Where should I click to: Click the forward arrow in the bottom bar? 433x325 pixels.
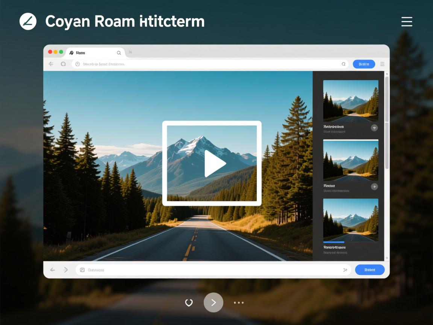(66, 270)
